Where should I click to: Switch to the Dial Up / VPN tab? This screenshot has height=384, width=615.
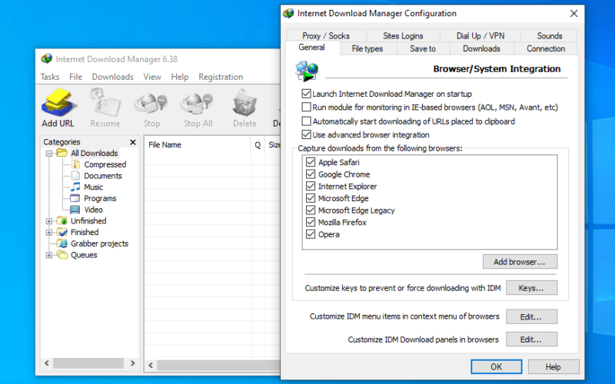click(480, 35)
